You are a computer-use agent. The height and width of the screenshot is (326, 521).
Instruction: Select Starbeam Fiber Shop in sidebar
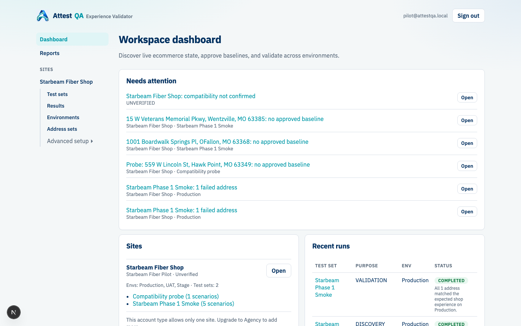point(66,81)
